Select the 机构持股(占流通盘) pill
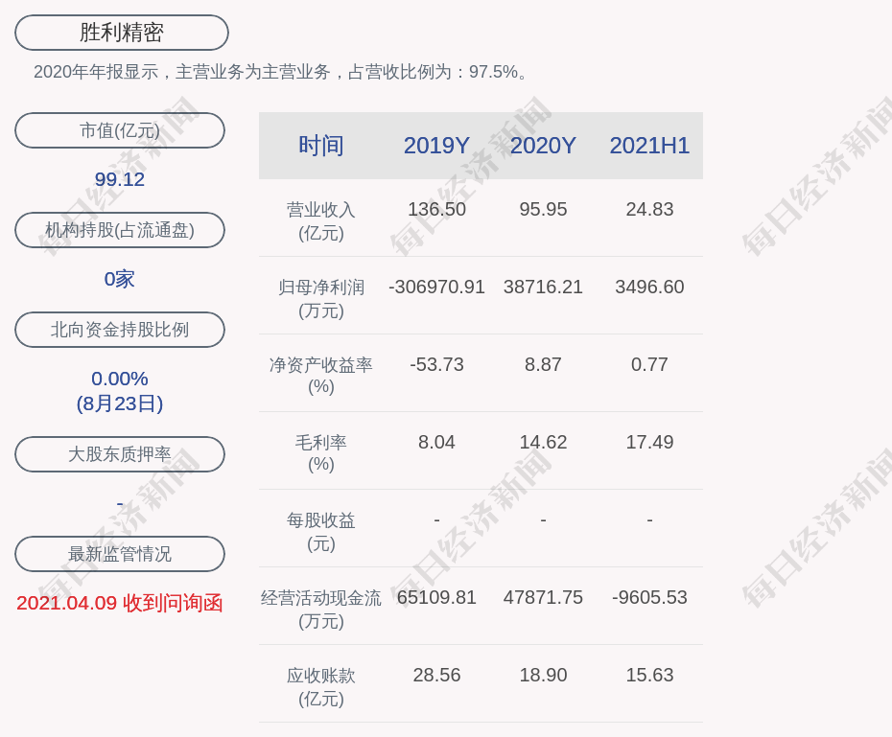The height and width of the screenshot is (737, 892). (120, 230)
